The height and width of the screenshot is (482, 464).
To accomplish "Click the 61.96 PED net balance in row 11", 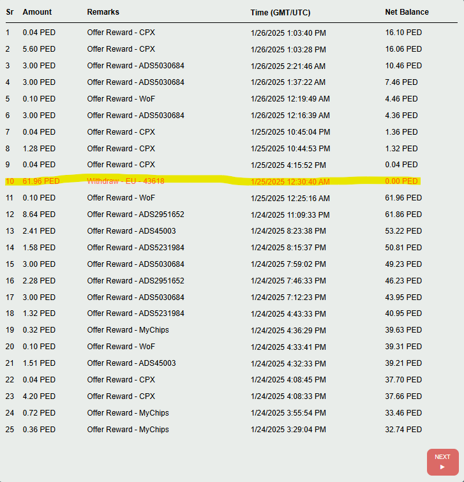I will click(403, 198).
